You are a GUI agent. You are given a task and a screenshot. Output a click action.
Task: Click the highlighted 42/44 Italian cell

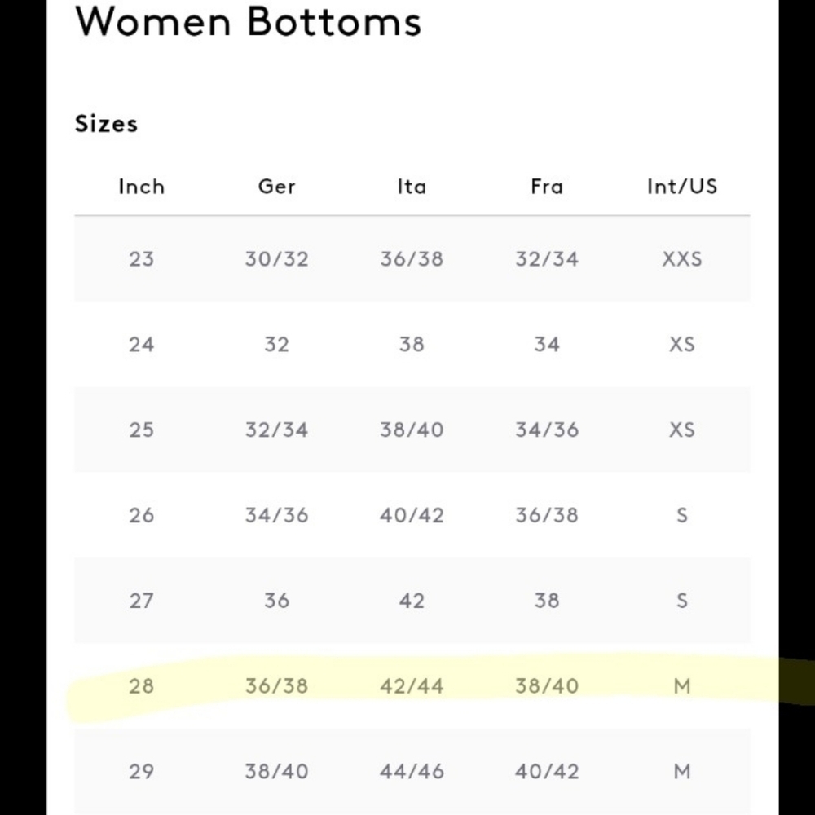coord(412,686)
